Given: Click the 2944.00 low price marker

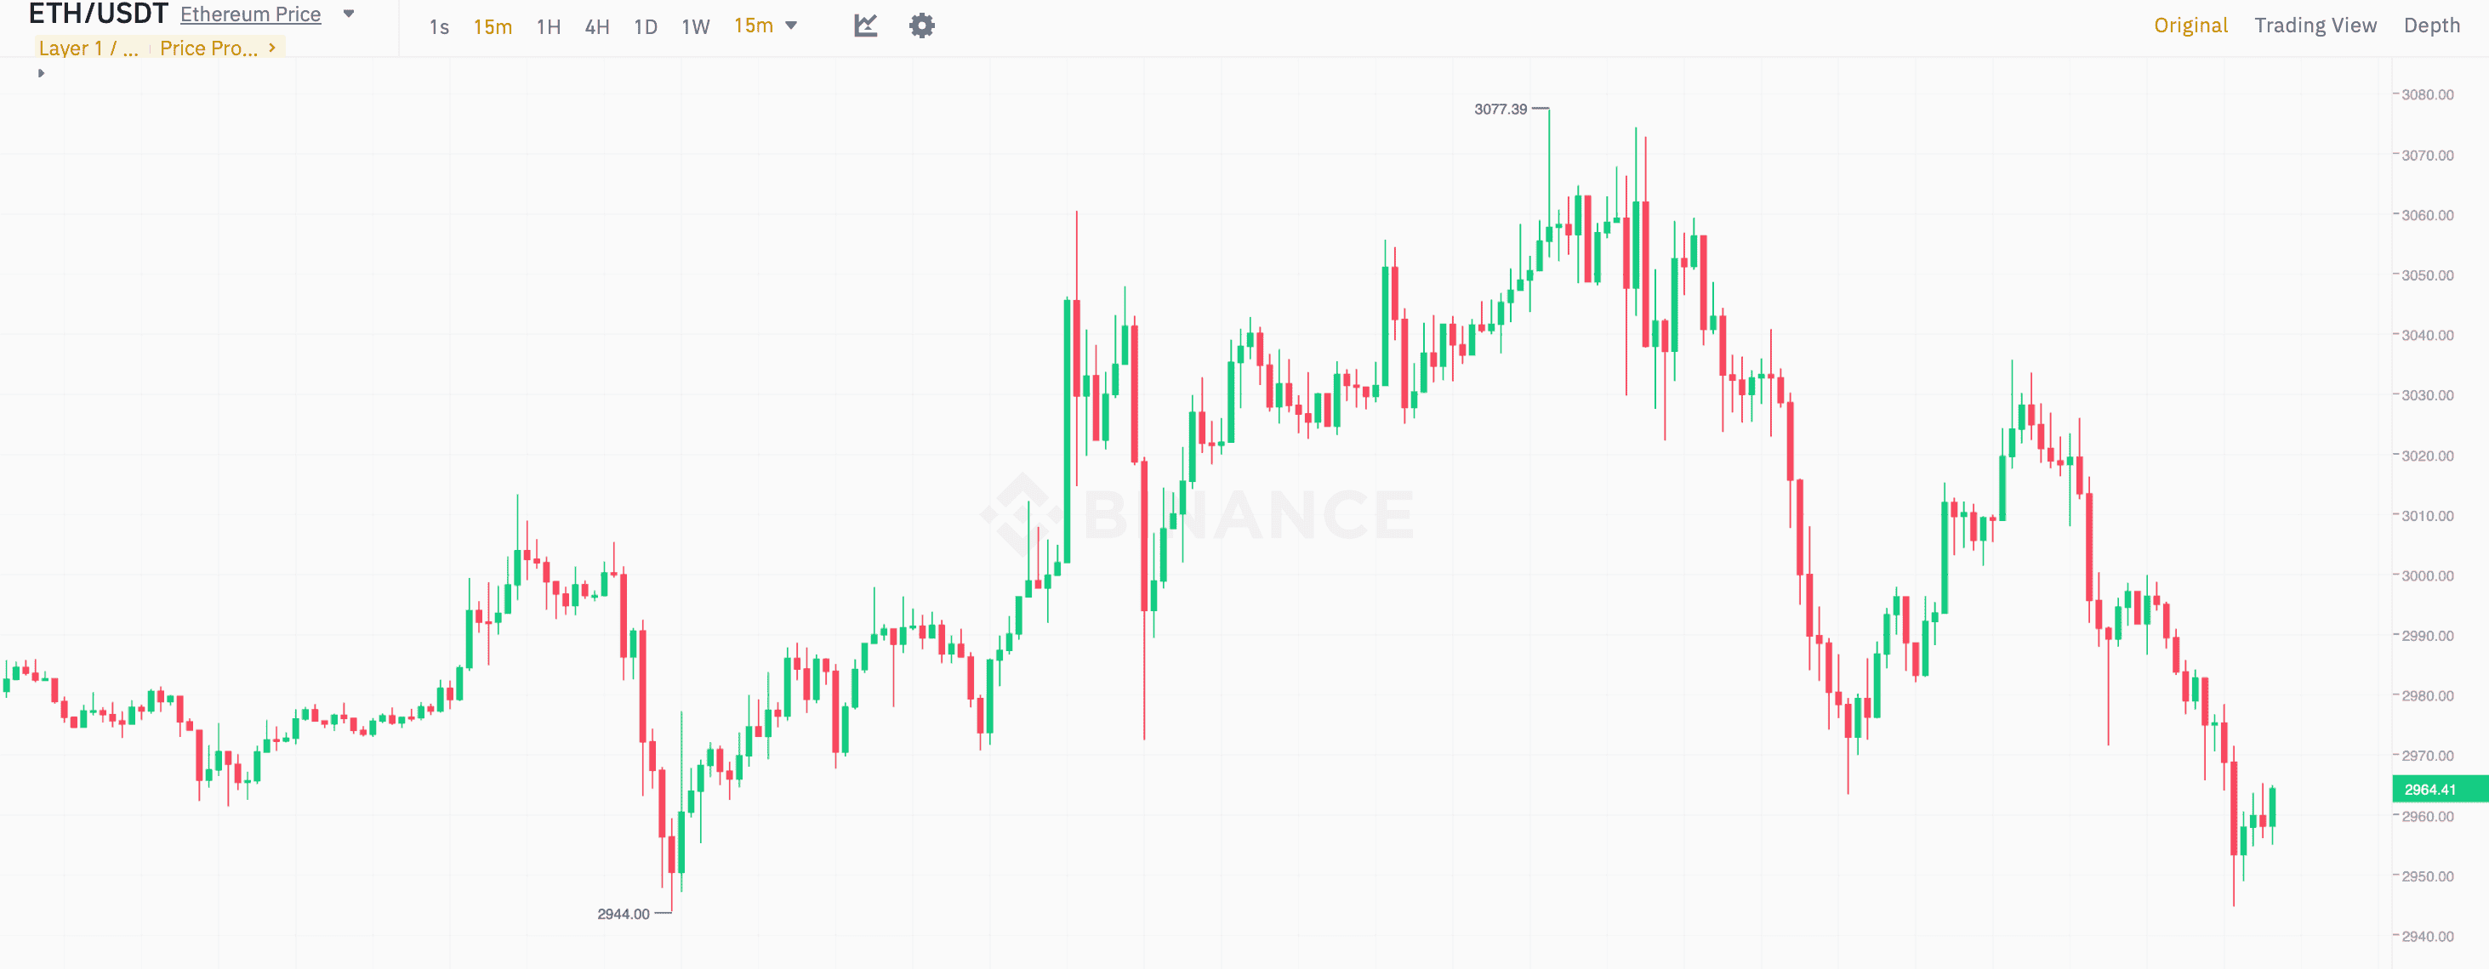Looking at the screenshot, I should click(x=624, y=914).
